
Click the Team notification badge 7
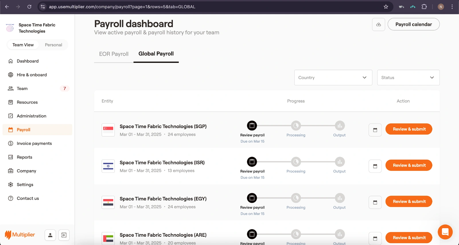click(x=65, y=89)
